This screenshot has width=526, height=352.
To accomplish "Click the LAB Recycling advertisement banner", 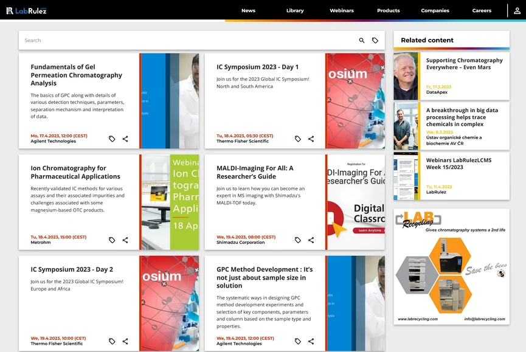I will tap(452, 267).
